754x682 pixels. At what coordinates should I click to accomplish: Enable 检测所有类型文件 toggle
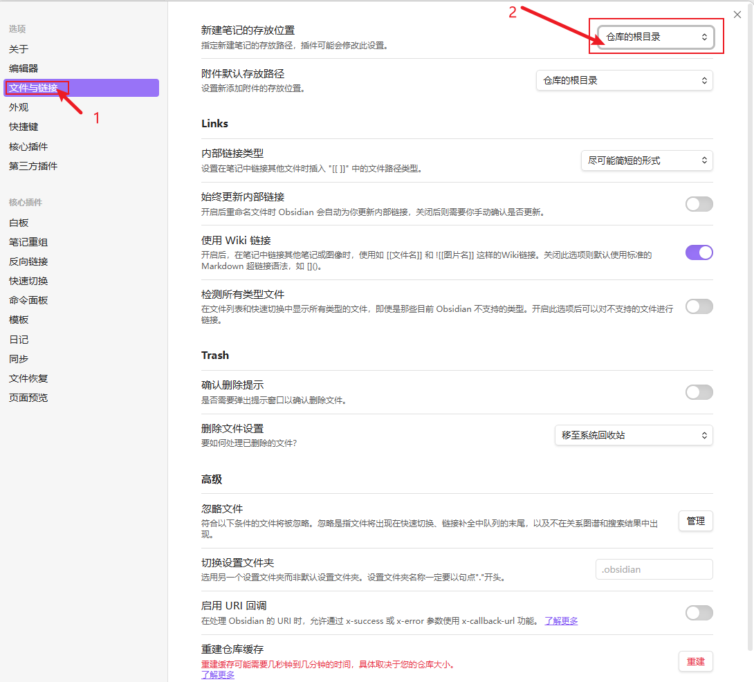point(699,306)
